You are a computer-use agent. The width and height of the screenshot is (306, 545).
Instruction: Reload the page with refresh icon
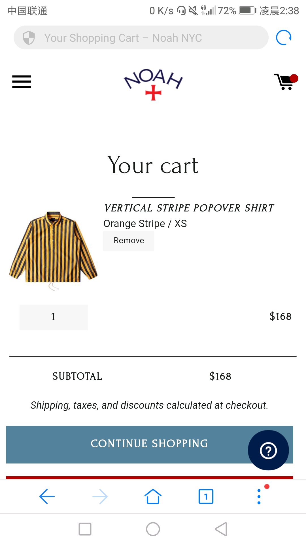[x=284, y=37]
